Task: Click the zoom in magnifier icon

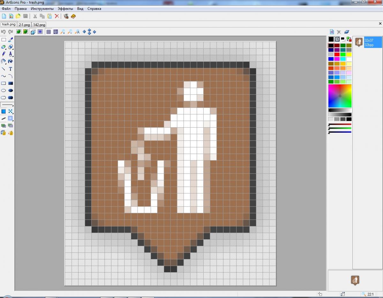Action: (x=63, y=32)
